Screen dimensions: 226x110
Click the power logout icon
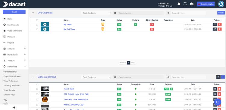tap(221, 4)
